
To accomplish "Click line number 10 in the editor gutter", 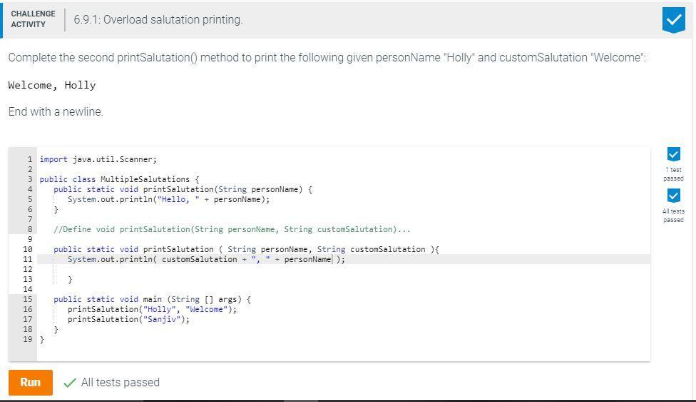I will (27, 249).
